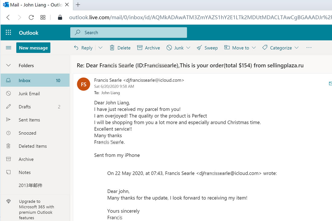Click the premium diamond icon
The image size is (332, 221).
click(8, 201)
